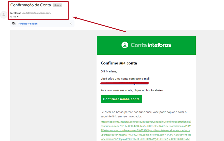
Task: Expand the 'to me' recipient details
Action: 18,17
